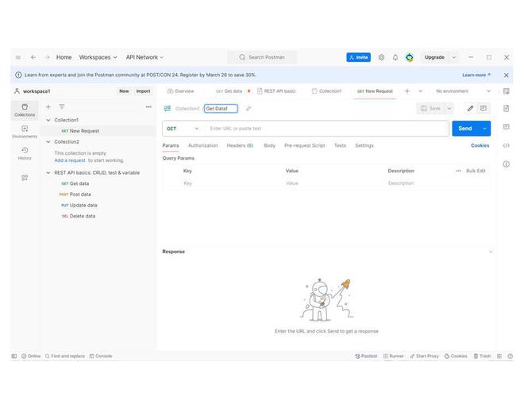Collapse the REST API basics collection
This screenshot has height=393, width=524.
coord(48,173)
